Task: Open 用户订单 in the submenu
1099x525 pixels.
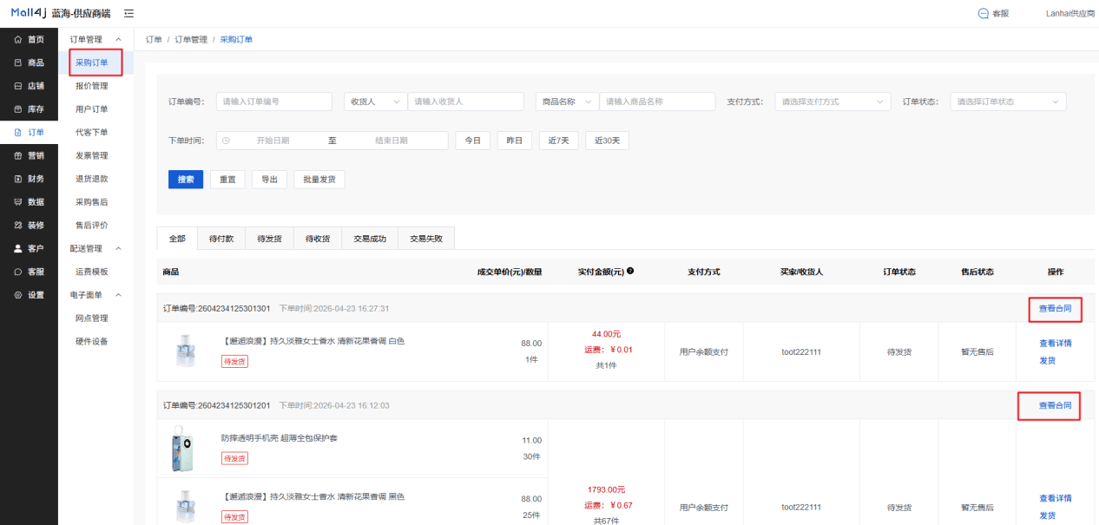Action: click(x=92, y=109)
